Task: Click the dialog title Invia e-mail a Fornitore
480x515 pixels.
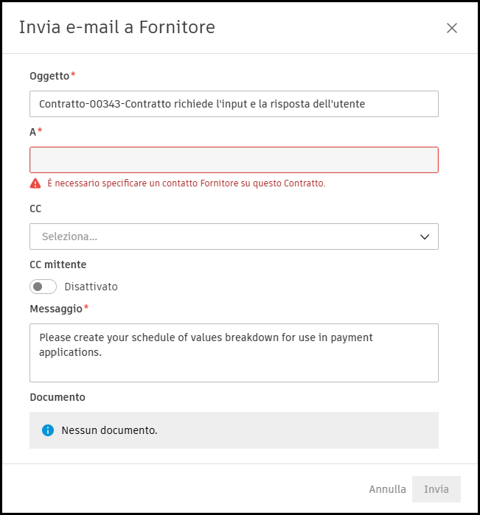Action: (116, 28)
